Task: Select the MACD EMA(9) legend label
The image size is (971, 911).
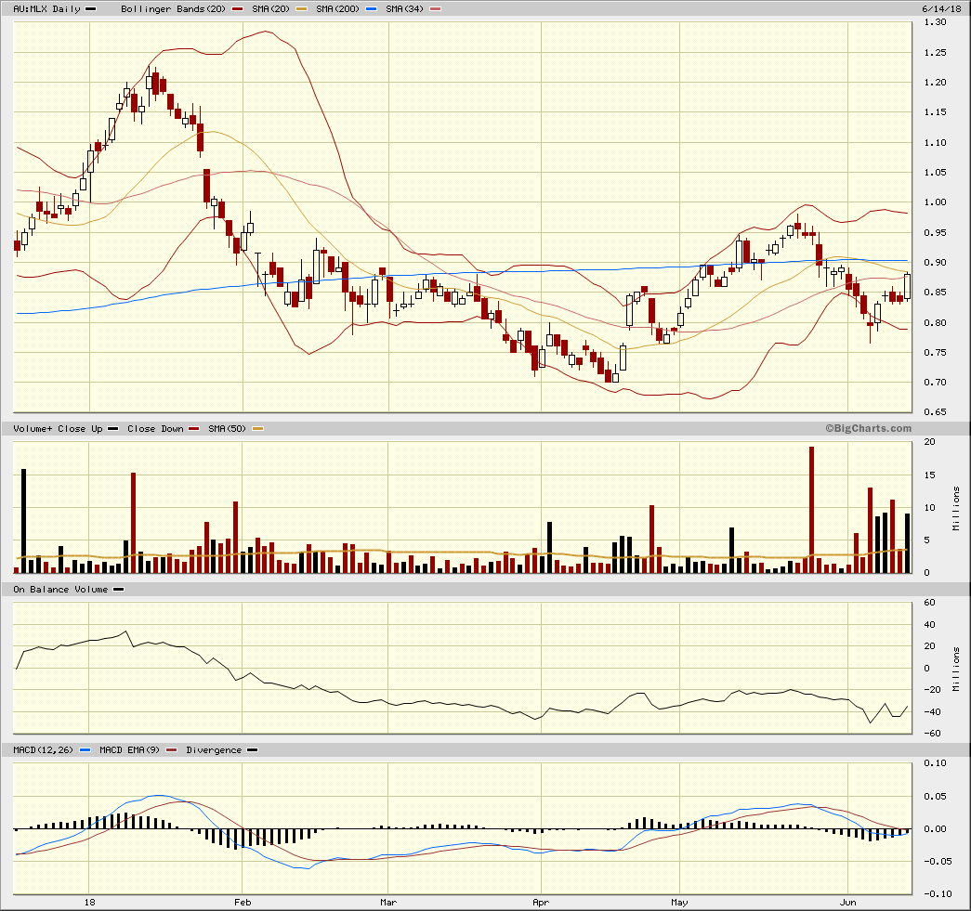Action: 129,750
